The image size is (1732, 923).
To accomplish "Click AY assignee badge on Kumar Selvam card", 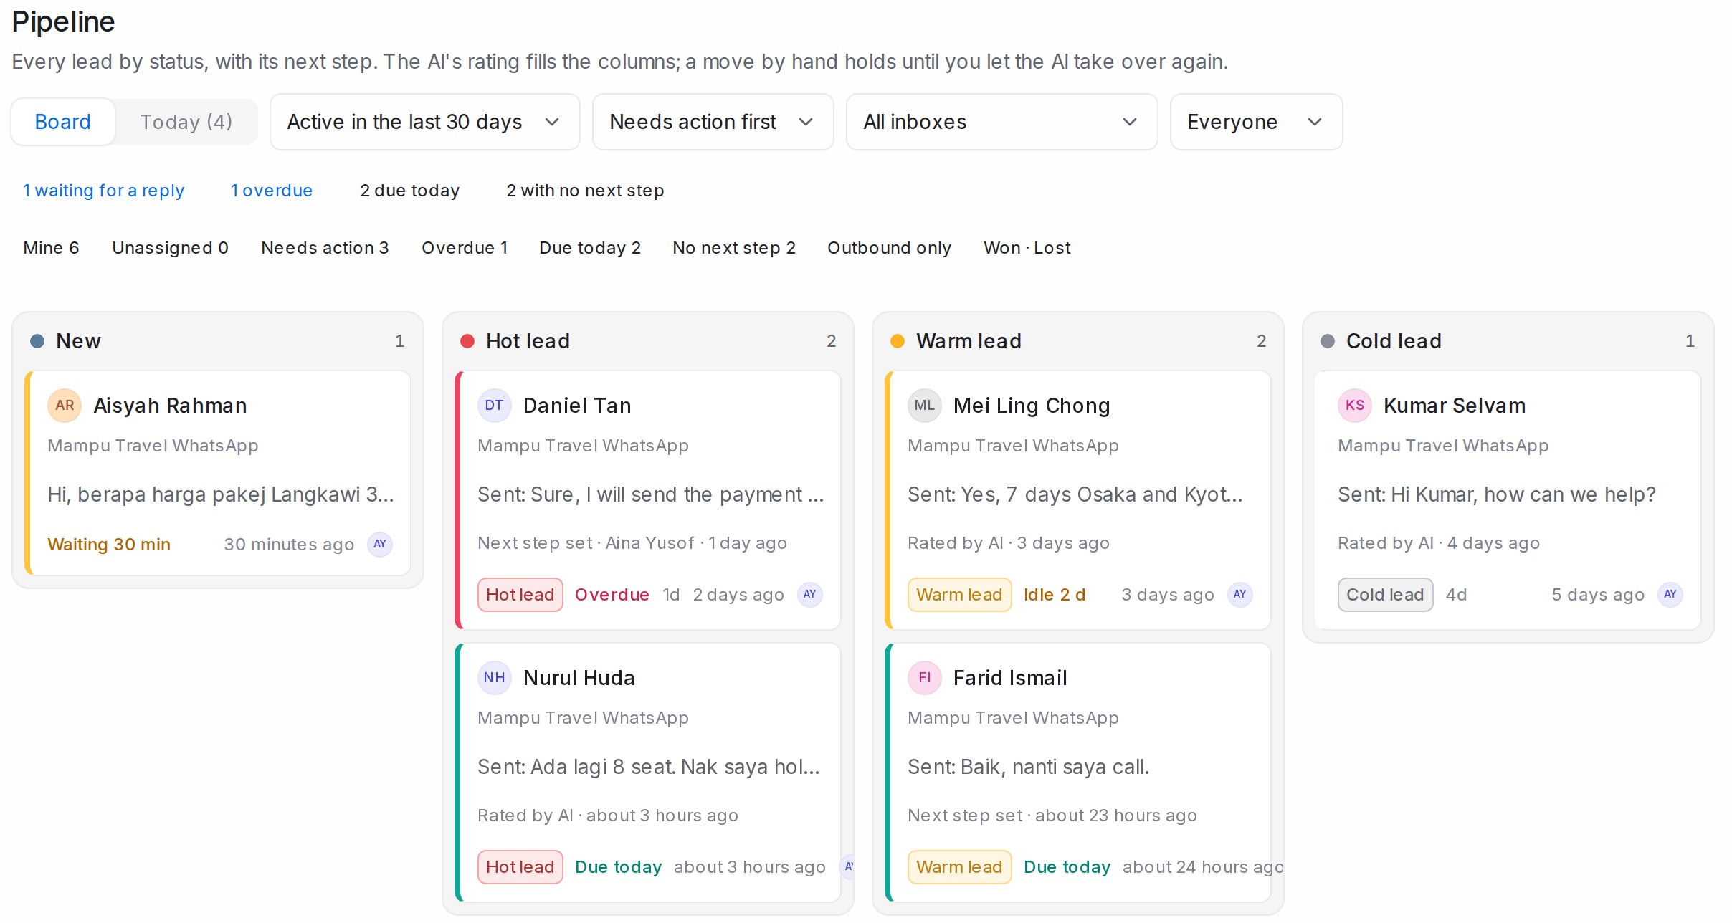I will coord(1670,594).
